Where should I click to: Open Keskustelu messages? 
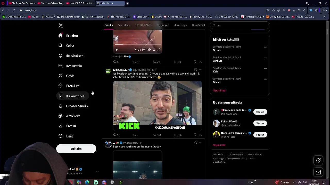click(x=70, y=66)
